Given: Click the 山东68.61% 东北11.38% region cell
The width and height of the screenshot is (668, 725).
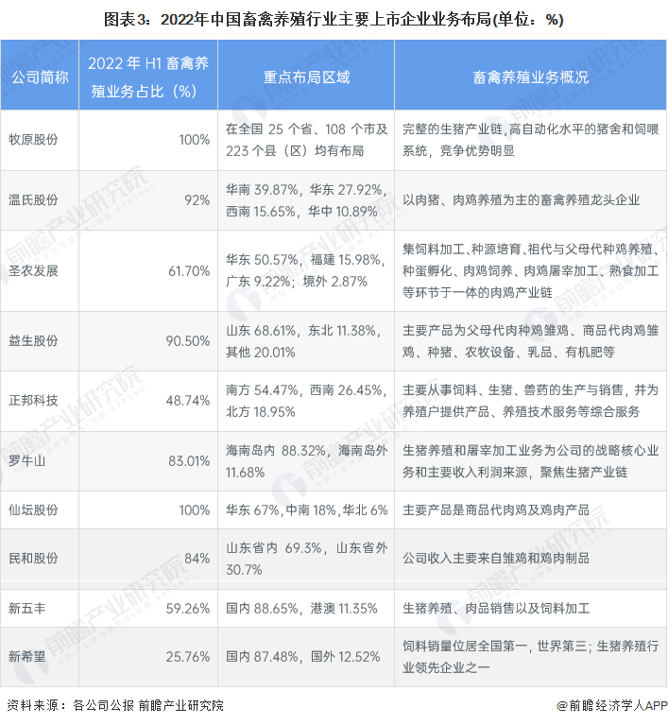Looking at the screenshot, I should click(306, 341).
